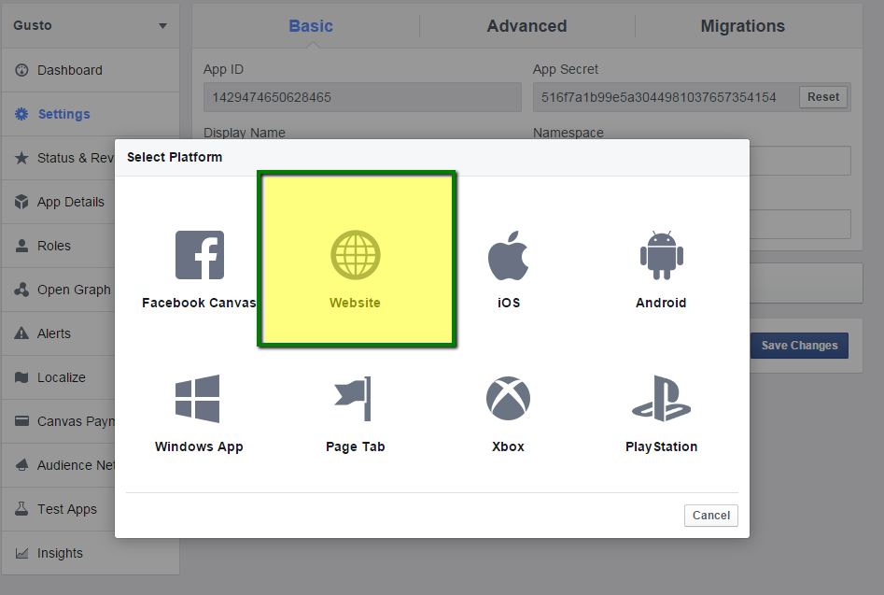The height and width of the screenshot is (595, 884).
Task: Click the Settings gear icon
Action: 21,114
